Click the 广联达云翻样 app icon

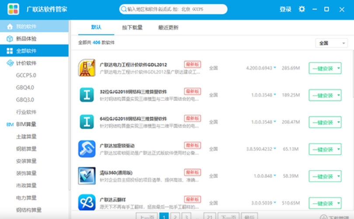(x=87, y=202)
